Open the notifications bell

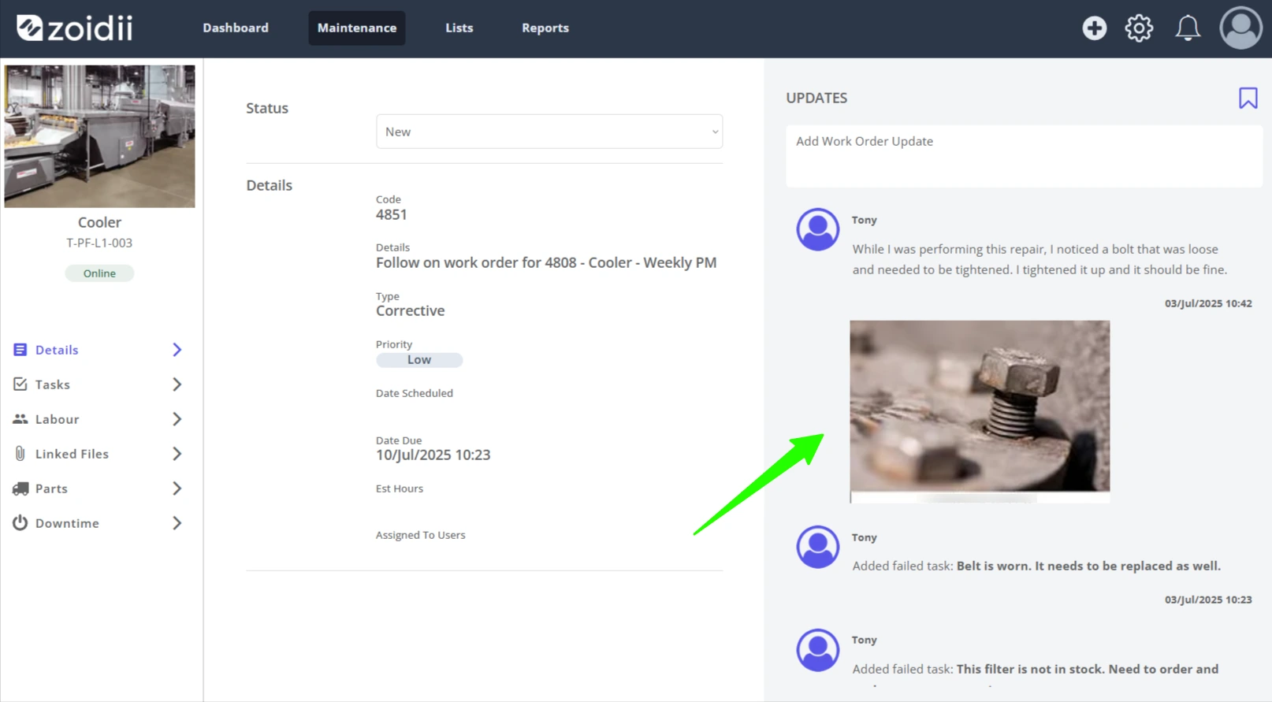[1188, 28]
